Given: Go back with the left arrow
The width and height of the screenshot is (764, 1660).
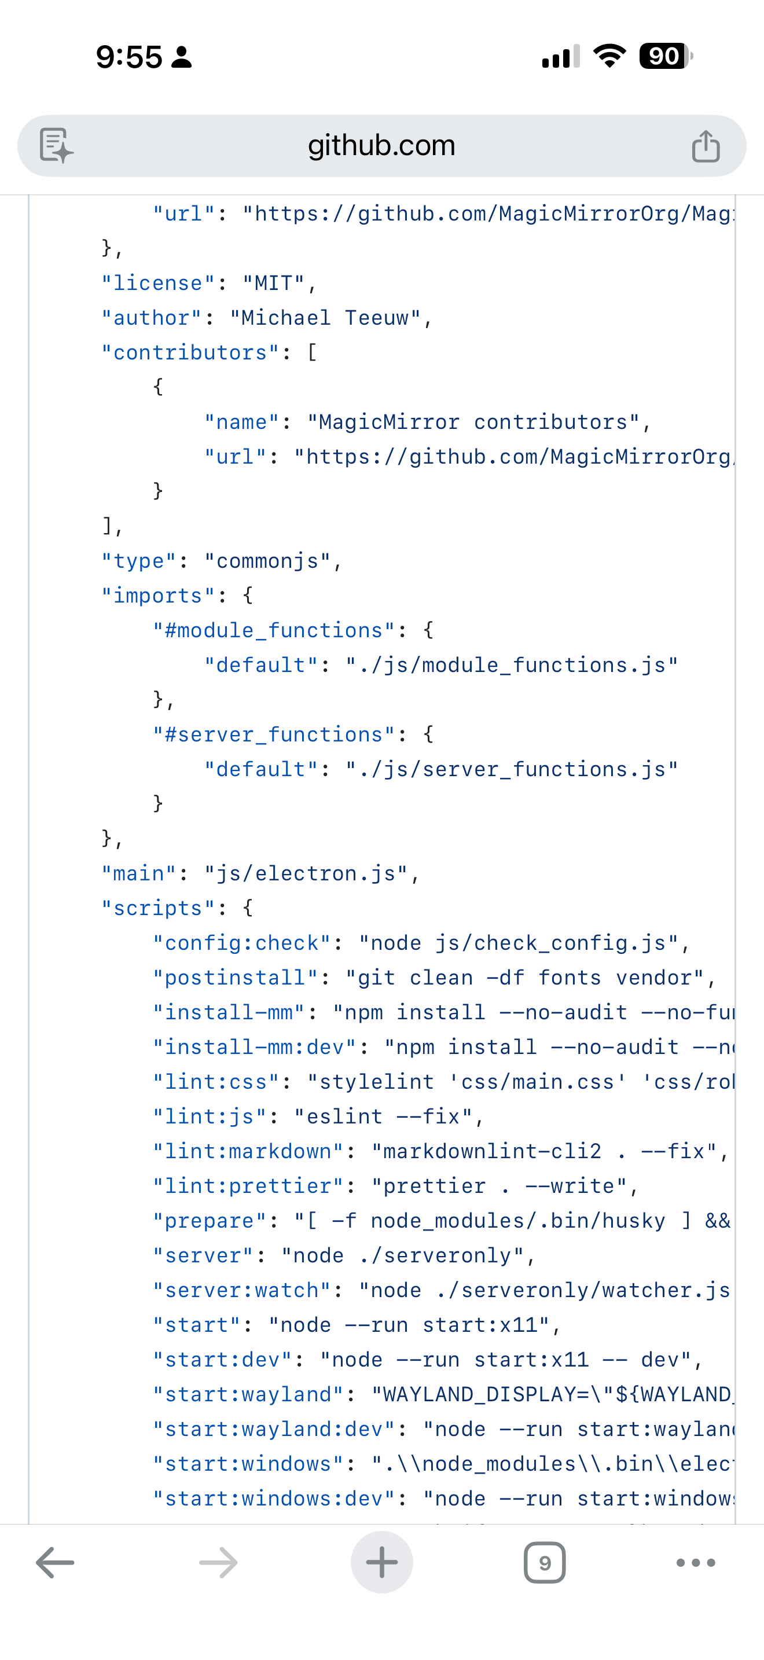Looking at the screenshot, I should [55, 1562].
